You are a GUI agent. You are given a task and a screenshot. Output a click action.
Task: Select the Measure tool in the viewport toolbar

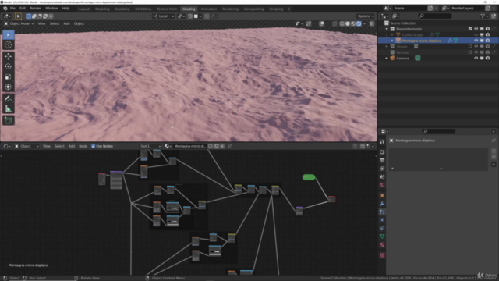(9, 109)
